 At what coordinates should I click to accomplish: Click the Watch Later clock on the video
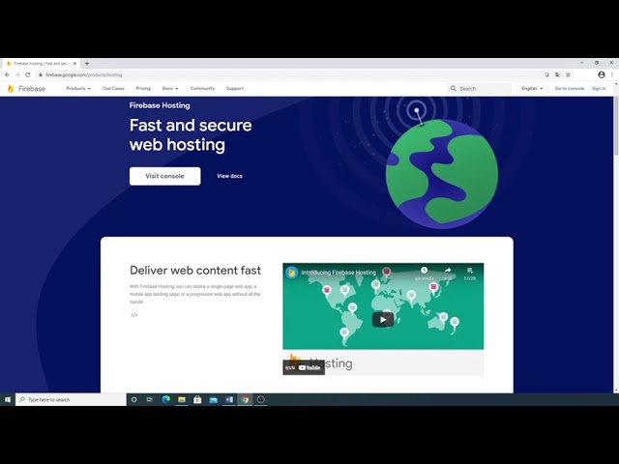424,271
